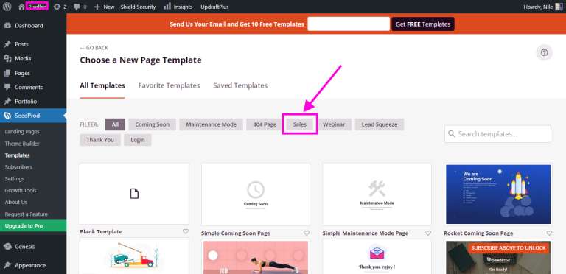Click the email input in orange banner
Viewport: 566px width, 274px height.
click(349, 24)
